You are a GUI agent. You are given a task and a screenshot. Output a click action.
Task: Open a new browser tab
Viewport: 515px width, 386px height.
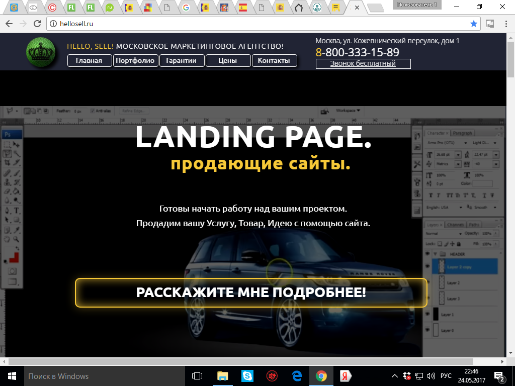coord(375,8)
